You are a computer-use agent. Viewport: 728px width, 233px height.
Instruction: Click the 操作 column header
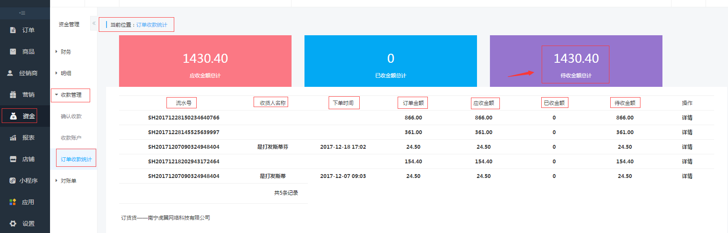click(687, 103)
